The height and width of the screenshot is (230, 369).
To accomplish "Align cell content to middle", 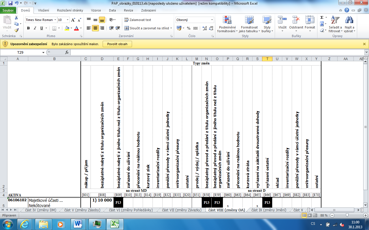I will point(95,20).
